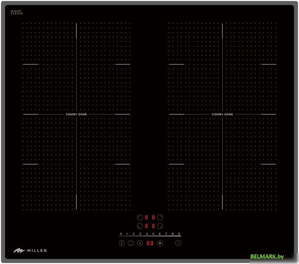Tap the timer clock icon
Image resolution: width=299 pixels, height=264 pixels.
pos(140,243)
